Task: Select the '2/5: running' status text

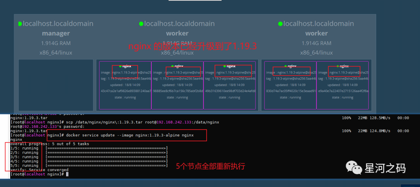Action: point(24,152)
